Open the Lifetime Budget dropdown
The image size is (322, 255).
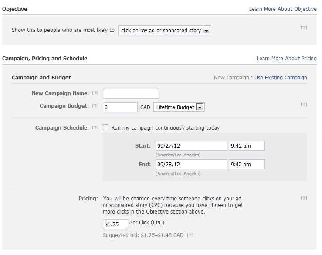[x=179, y=107]
